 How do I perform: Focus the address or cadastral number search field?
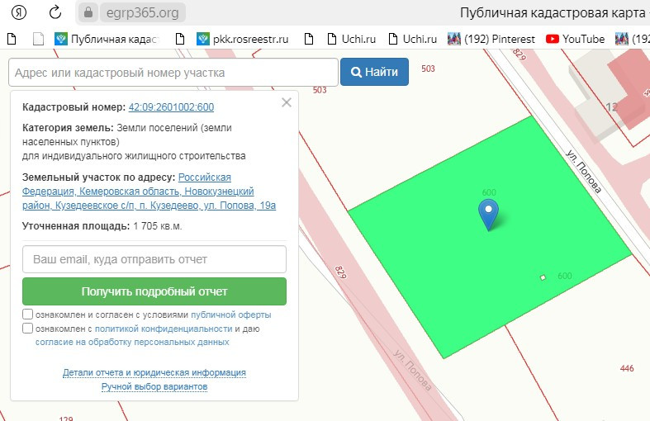point(173,73)
